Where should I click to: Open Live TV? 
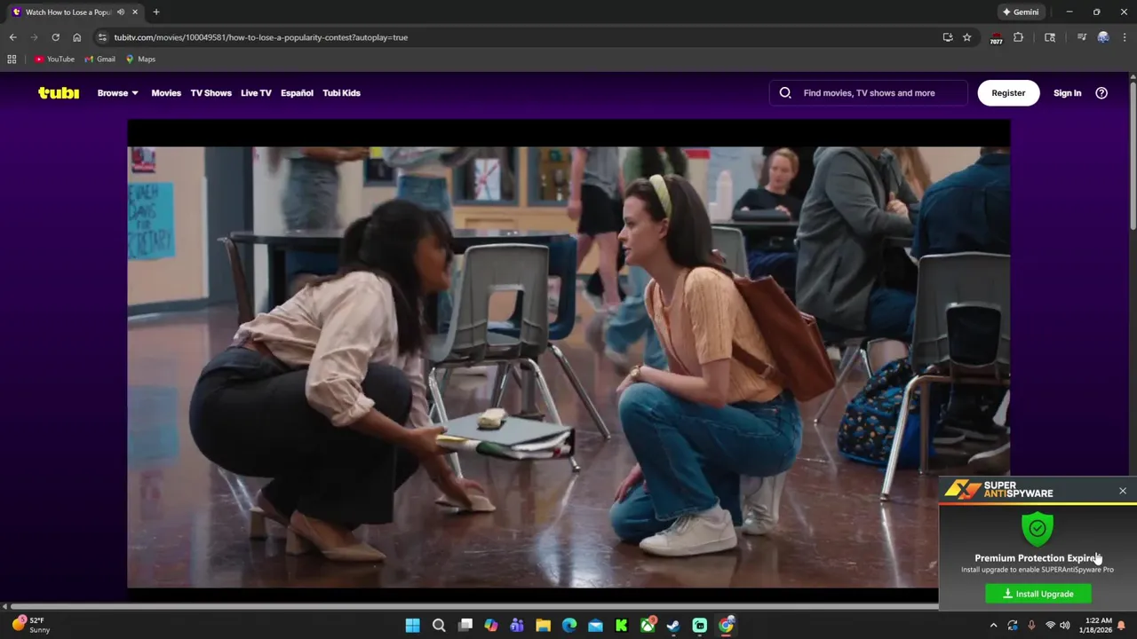(x=256, y=92)
